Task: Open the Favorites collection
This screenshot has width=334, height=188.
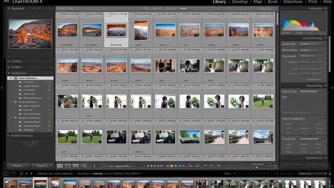Action: coord(28,110)
